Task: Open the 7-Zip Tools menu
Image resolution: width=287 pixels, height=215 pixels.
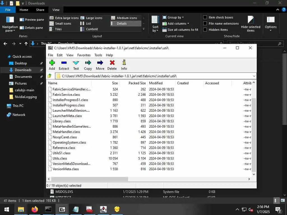Action: pos(98,55)
